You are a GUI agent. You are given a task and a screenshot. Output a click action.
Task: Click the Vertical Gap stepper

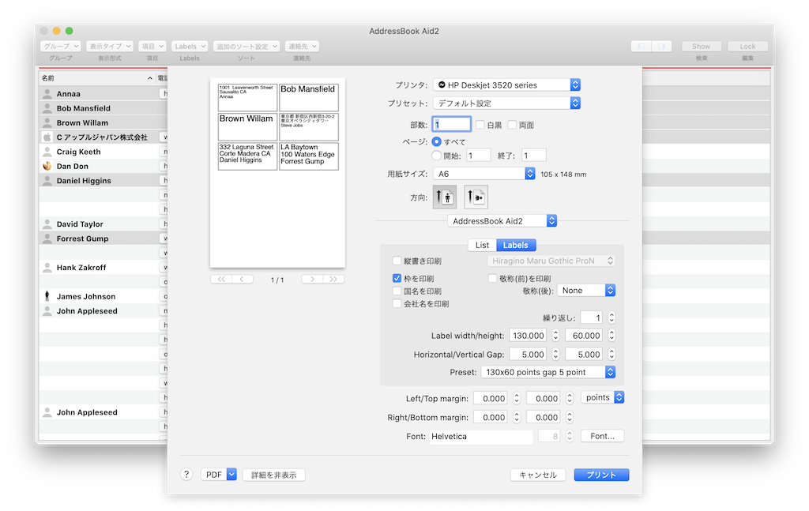[611, 355]
